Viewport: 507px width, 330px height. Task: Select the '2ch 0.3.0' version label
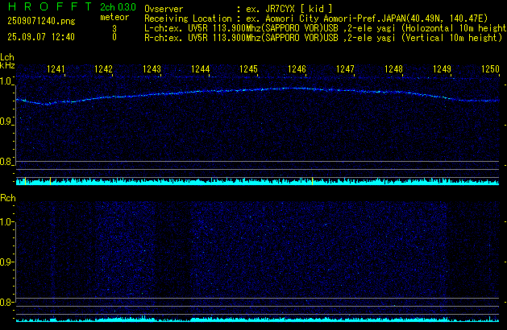[x=118, y=7]
